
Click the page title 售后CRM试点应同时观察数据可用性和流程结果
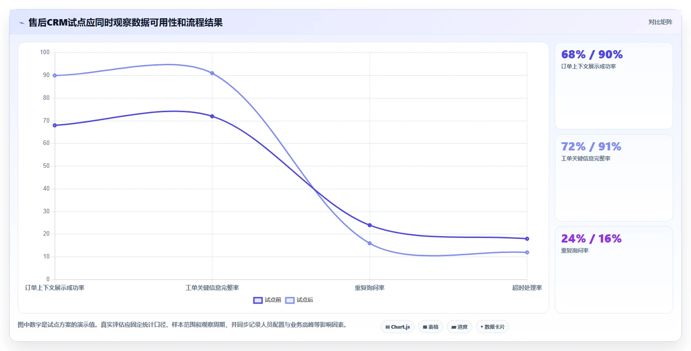125,22
